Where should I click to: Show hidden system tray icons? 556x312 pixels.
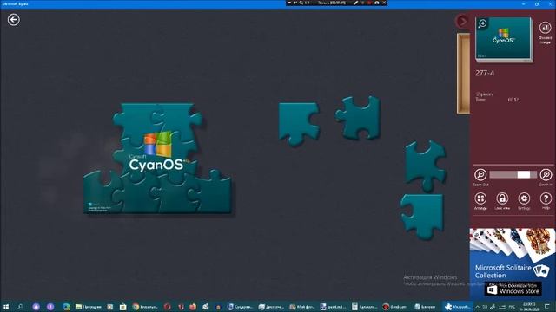tap(477, 307)
